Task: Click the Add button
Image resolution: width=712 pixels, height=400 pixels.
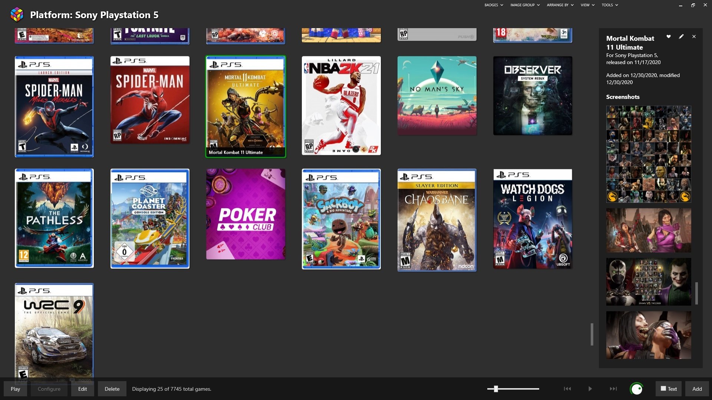Action: click(x=697, y=389)
